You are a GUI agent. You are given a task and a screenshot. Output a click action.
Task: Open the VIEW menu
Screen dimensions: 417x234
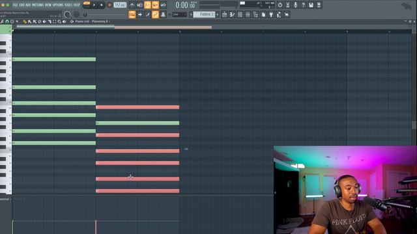click(x=48, y=5)
